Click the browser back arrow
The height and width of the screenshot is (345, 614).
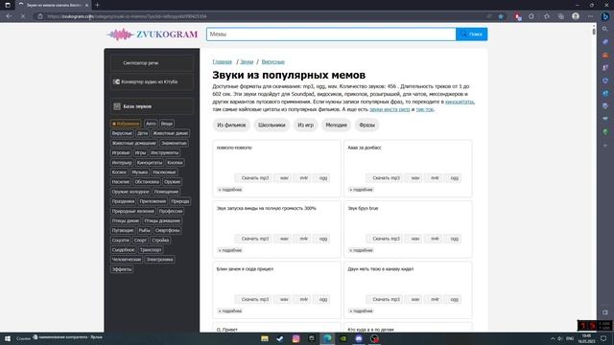click(9, 16)
